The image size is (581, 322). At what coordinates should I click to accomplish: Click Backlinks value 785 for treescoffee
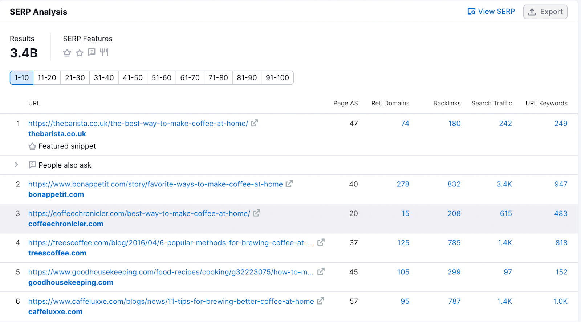pyautogui.click(x=454, y=243)
